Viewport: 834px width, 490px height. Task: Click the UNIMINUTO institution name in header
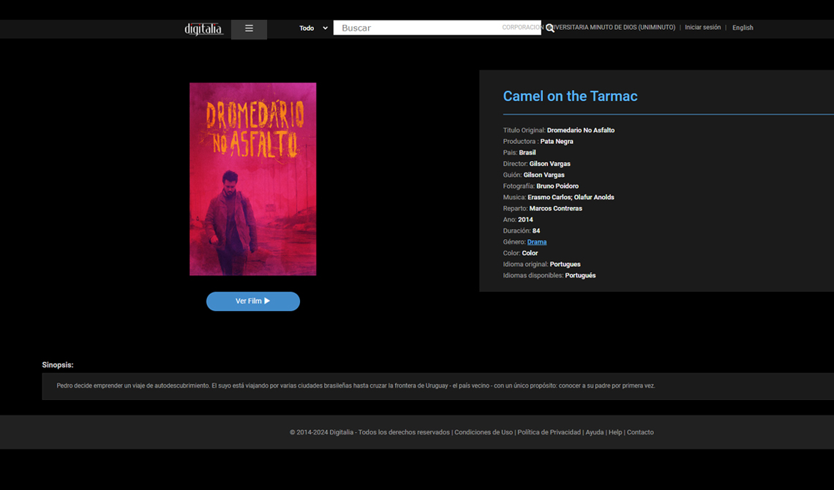click(x=589, y=28)
